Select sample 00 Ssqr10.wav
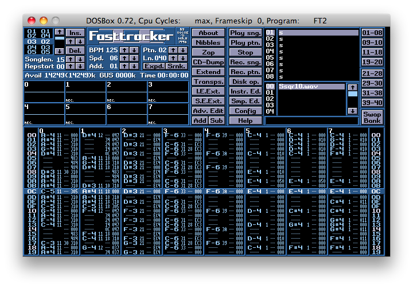The width and height of the screenshot is (413, 288). 306,87
